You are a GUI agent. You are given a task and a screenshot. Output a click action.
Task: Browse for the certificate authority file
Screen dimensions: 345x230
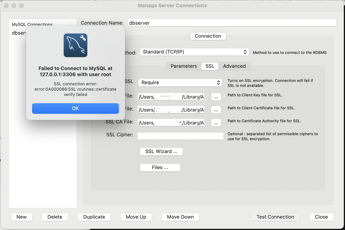click(216, 123)
